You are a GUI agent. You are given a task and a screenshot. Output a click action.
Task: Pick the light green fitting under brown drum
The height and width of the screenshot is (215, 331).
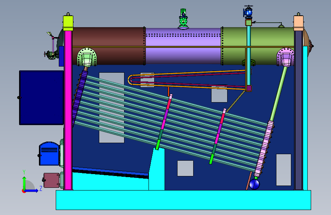87,57
